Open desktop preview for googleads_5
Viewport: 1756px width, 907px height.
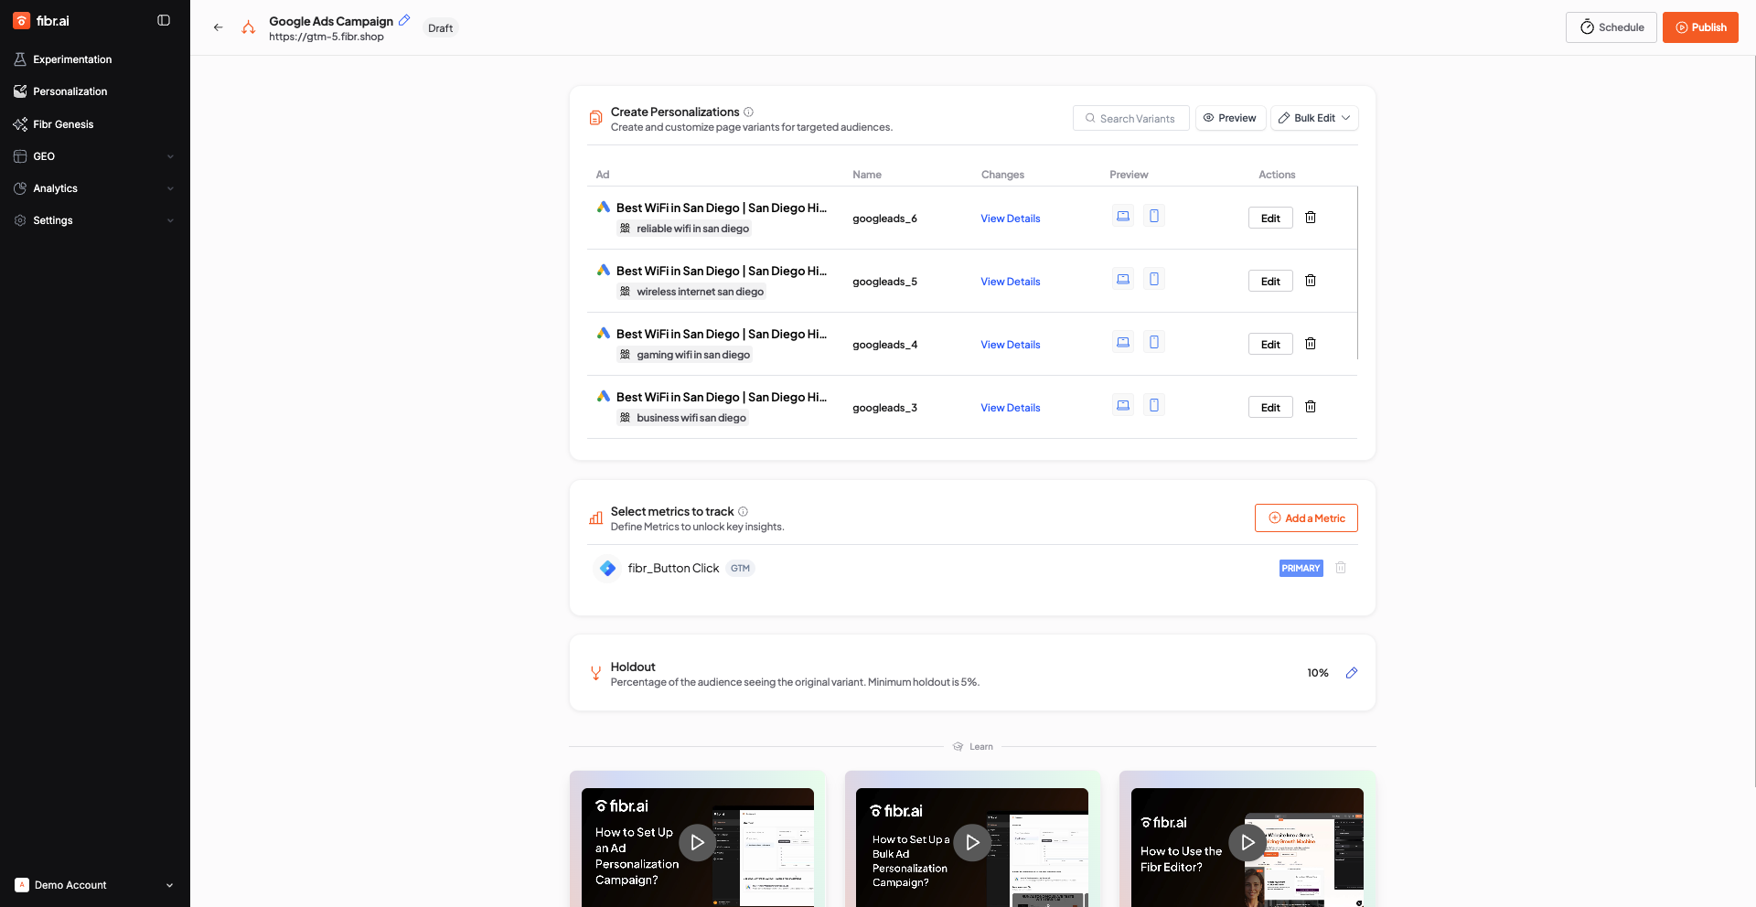click(1123, 280)
